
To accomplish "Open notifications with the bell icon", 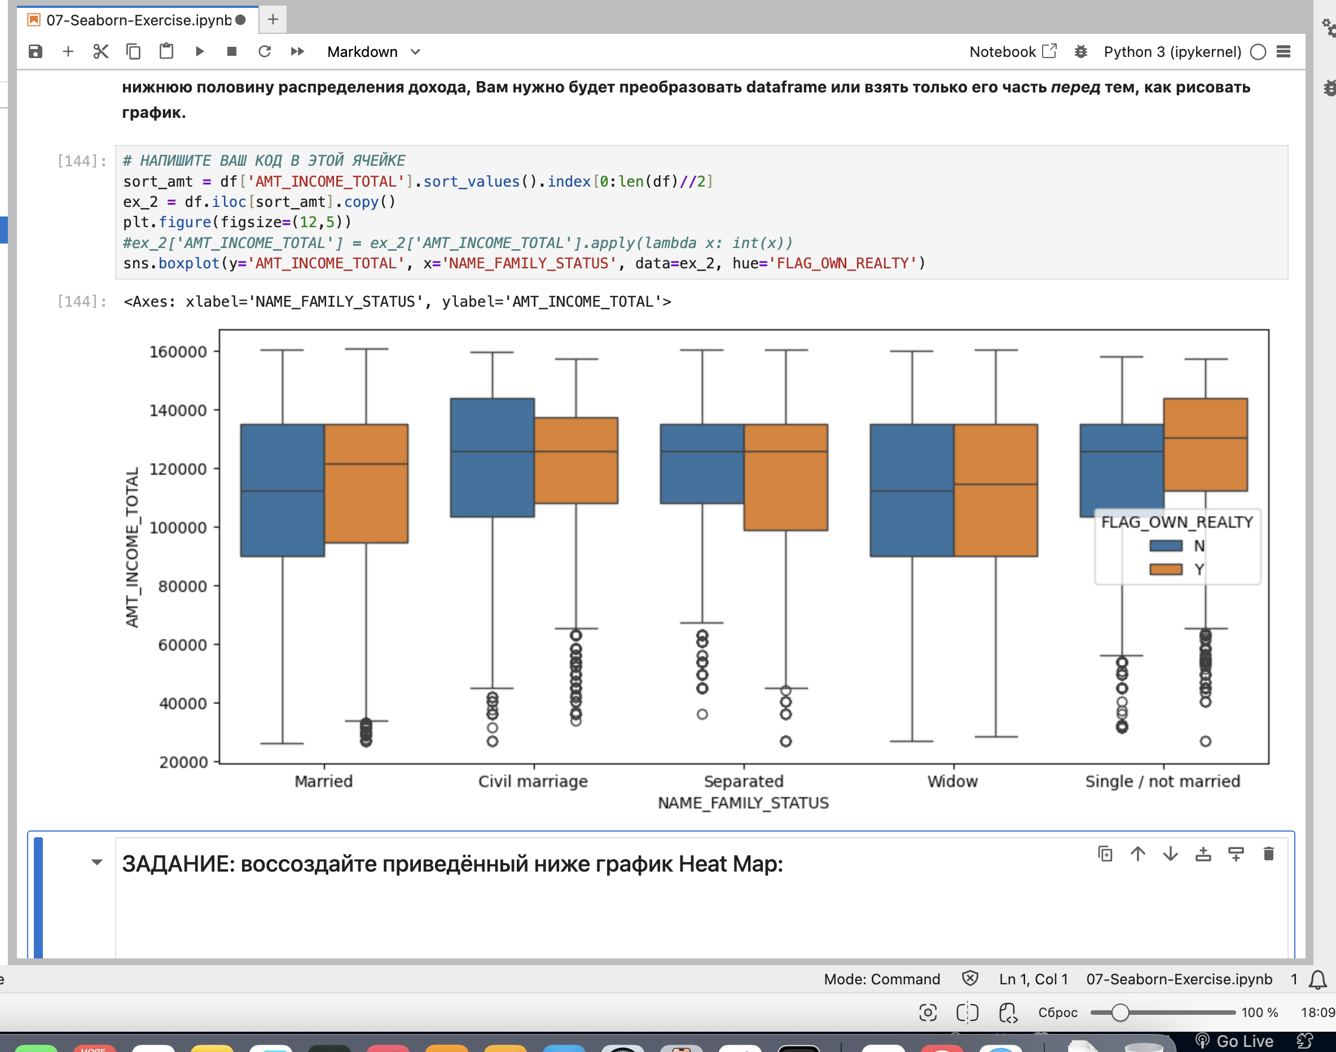I will tap(1317, 979).
